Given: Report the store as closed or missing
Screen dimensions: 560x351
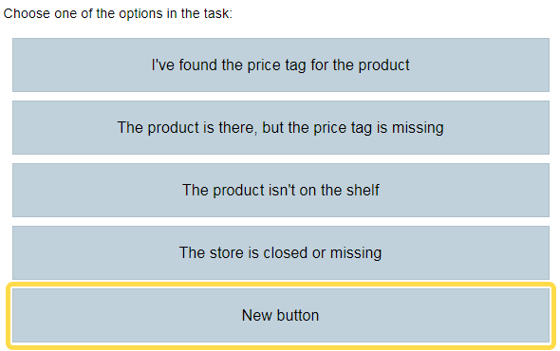Looking at the screenshot, I should [x=281, y=252].
